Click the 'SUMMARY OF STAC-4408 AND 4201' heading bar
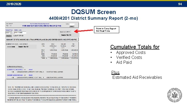This screenshot has height=105, width=187. click(x=42, y=39)
